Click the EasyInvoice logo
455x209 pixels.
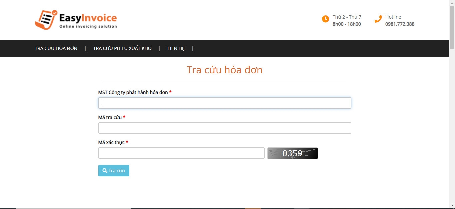point(76,20)
